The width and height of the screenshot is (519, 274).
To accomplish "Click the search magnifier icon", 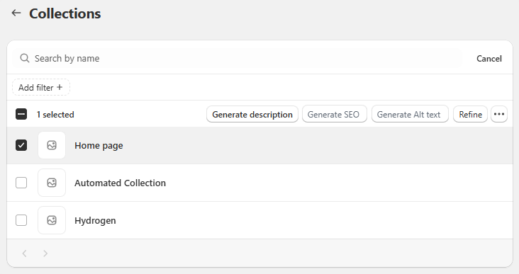I will pos(25,58).
